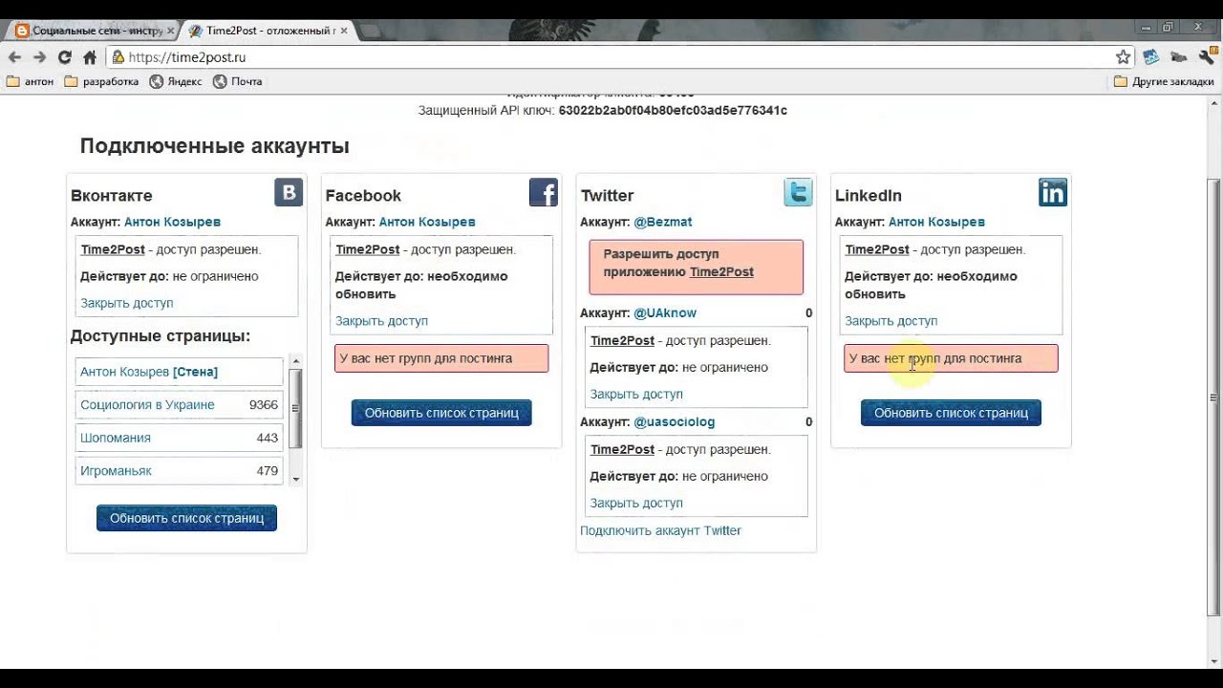The width and height of the screenshot is (1223, 688).
Task: Close the Социальные сети tab
Action: click(171, 31)
